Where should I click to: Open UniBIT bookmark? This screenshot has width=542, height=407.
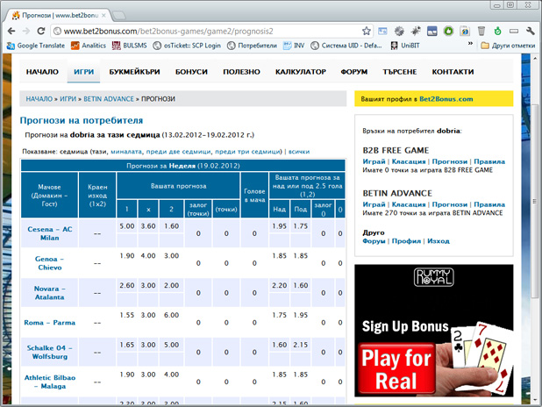(x=405, y=46)
